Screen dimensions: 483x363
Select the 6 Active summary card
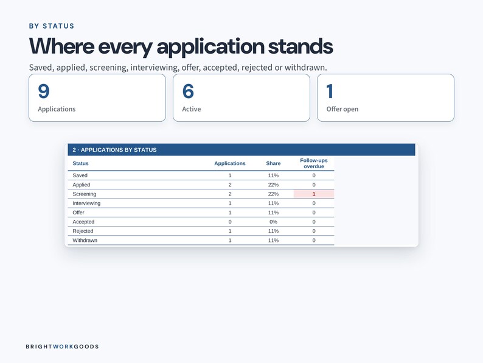coord(241,98)
